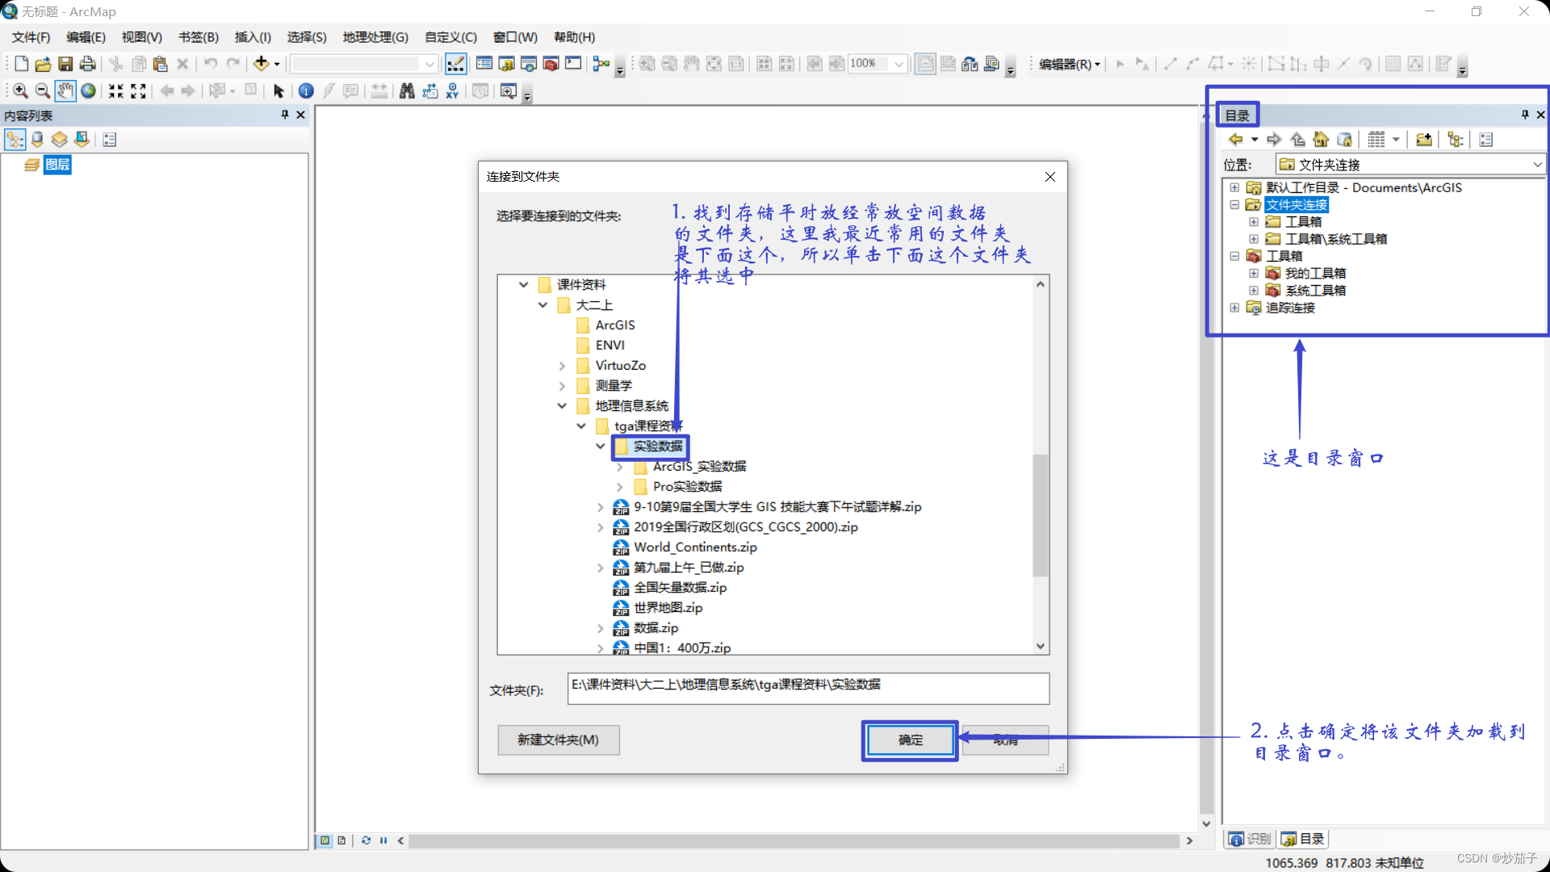This screenshot has width=1550, height=872.
Task: Collapse the 实验数据 folder node
Action: [x=600, y=446]
